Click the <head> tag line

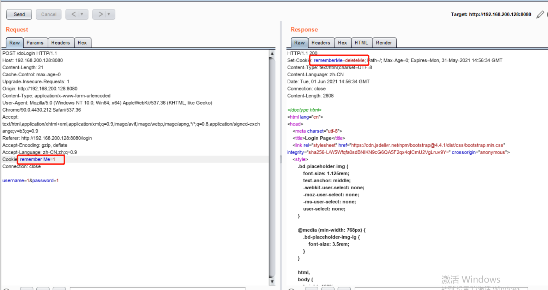click(x=295, y=124)
